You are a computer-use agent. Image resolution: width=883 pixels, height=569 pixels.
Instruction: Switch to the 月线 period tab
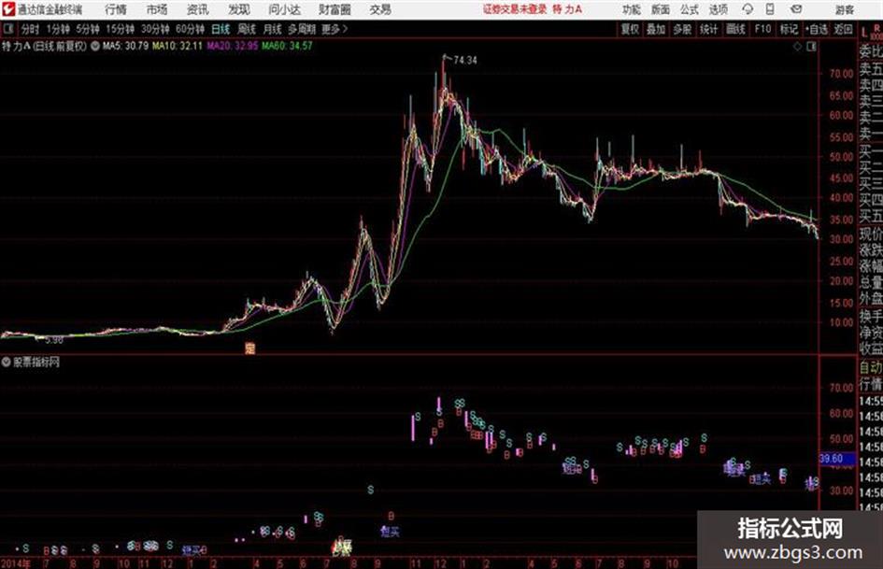[x=273, y=29]
